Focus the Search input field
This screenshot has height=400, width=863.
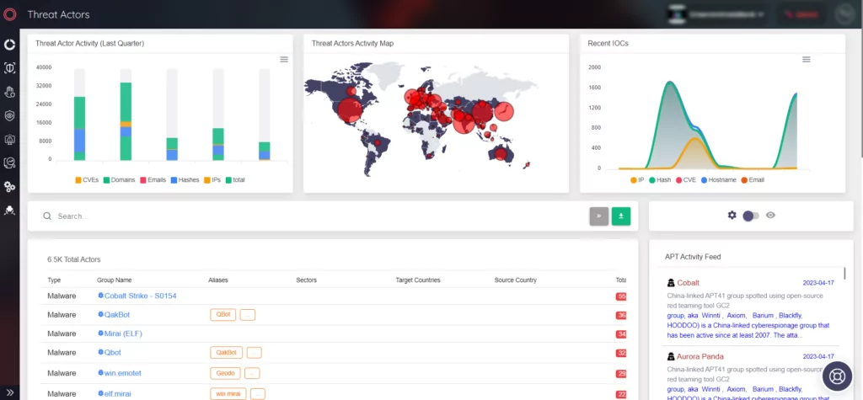(x=319, y=216)
